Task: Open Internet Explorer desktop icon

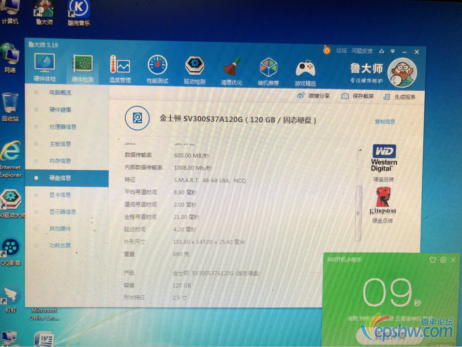Action: point(11,160)
